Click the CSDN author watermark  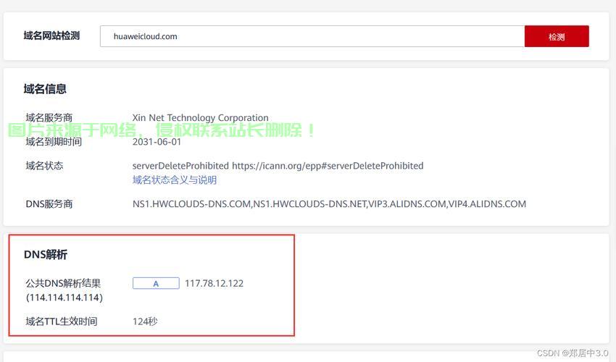click(572, 353)
